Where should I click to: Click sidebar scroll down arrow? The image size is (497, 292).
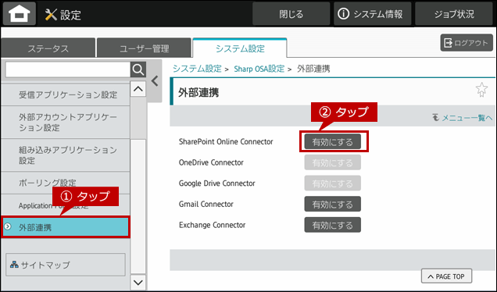click(138, 282)
